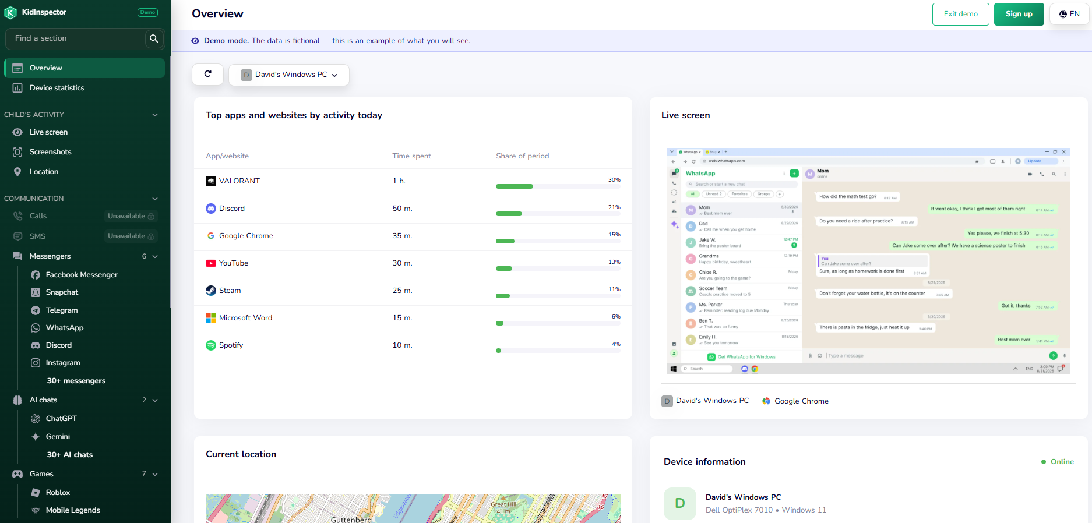Click the refresh icon button
The height and width of the screenshot is (523, 1092).
point(207,75)
